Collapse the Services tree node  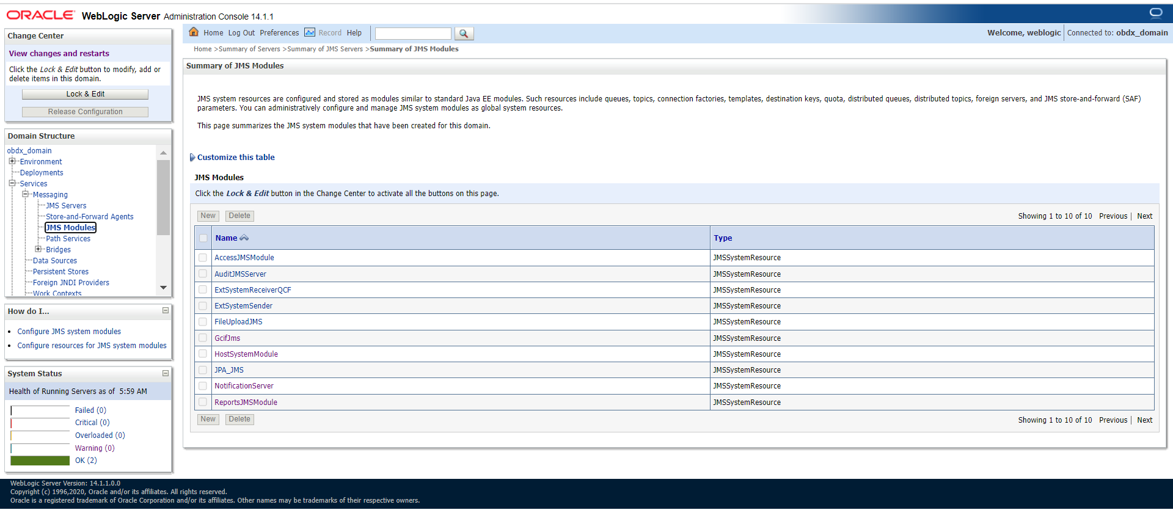[12, 183]
